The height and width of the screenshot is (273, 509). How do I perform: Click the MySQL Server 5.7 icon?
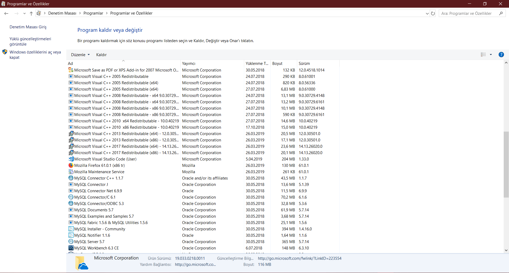[71, 241]
